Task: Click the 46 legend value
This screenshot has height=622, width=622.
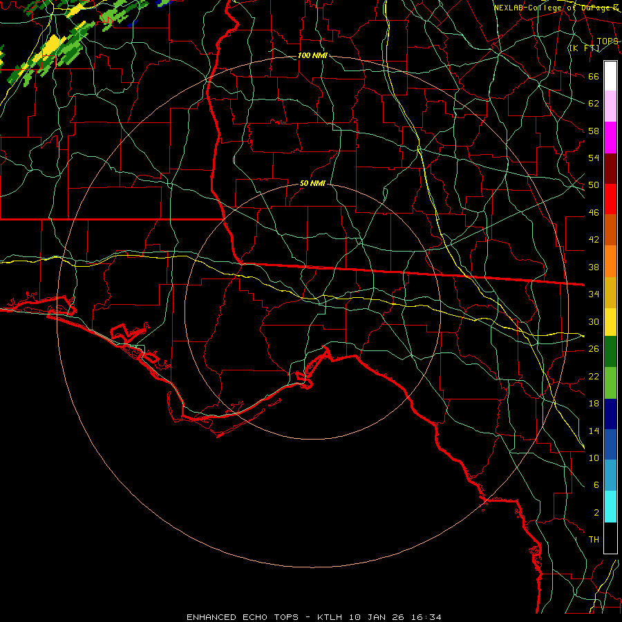Action: point(594,213)
